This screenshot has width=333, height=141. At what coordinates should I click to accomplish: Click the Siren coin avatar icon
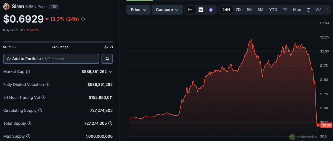tap(6, 6)
